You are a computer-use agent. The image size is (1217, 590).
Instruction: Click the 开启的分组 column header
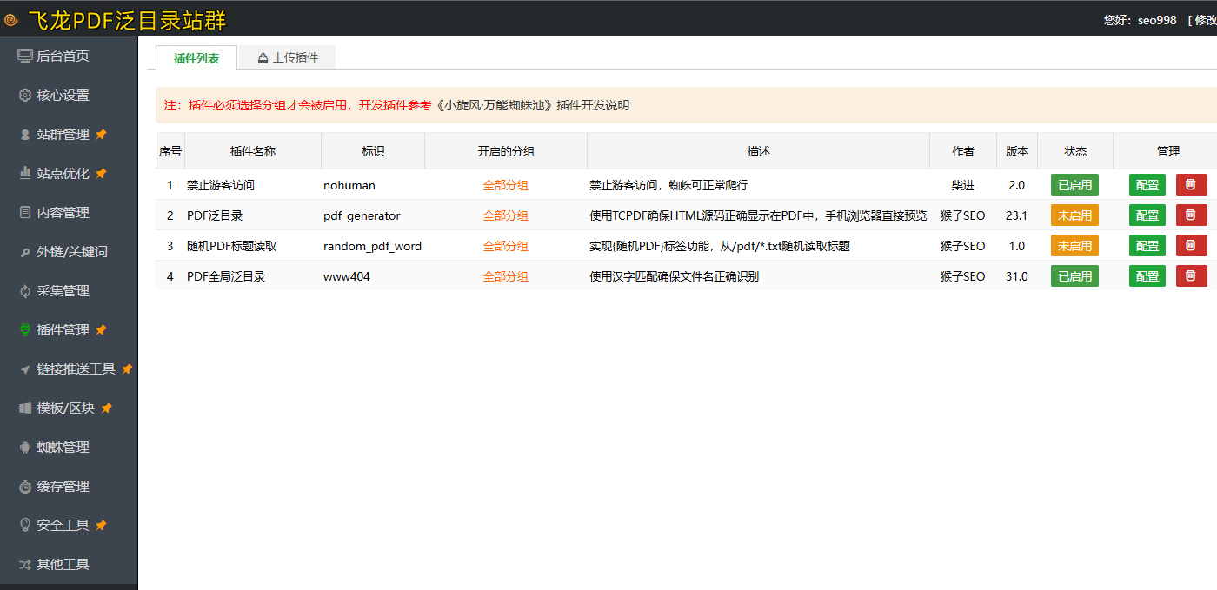point(506,151)
